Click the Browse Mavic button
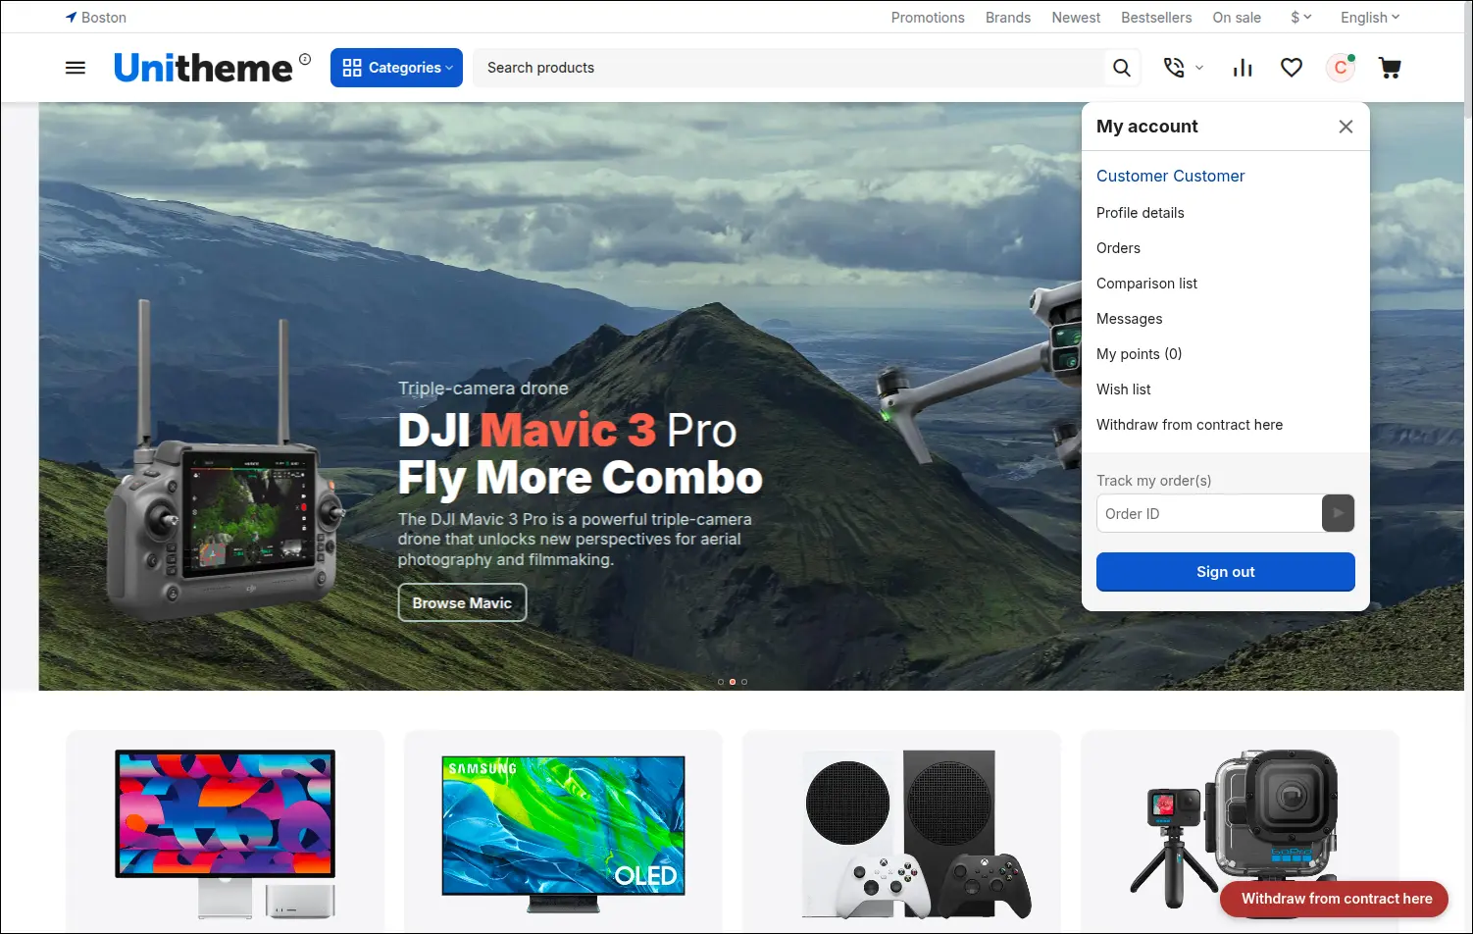 coord(462,602)
